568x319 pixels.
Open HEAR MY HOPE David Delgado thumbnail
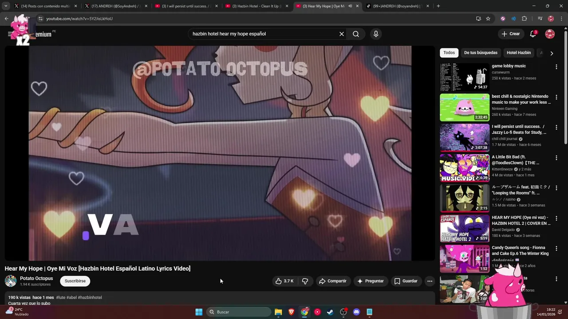(465, 229)
